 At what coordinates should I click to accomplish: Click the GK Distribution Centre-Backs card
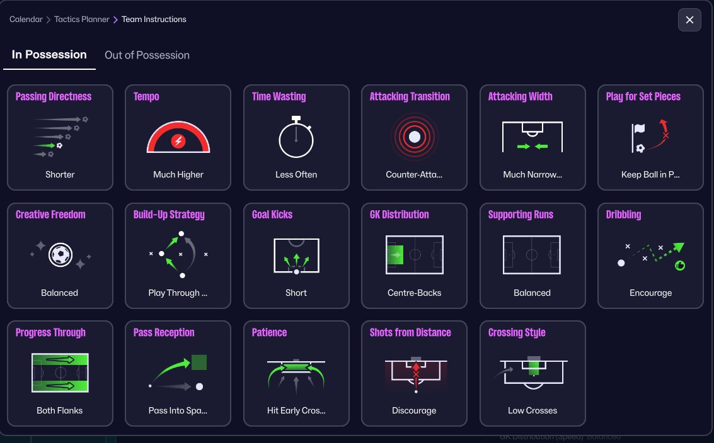click(415, 255)
